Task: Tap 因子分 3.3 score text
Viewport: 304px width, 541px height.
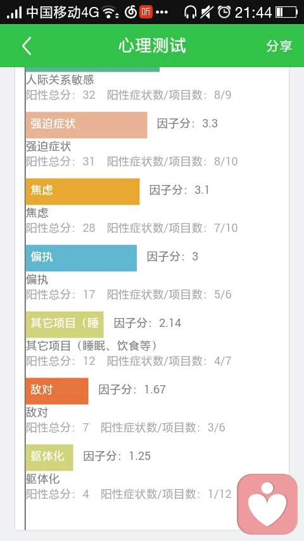Action: tap(187, 124)
